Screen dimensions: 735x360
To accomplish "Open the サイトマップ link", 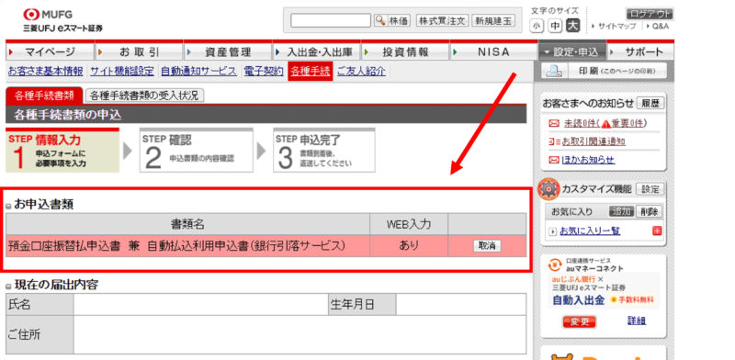I will click(616, 27).
